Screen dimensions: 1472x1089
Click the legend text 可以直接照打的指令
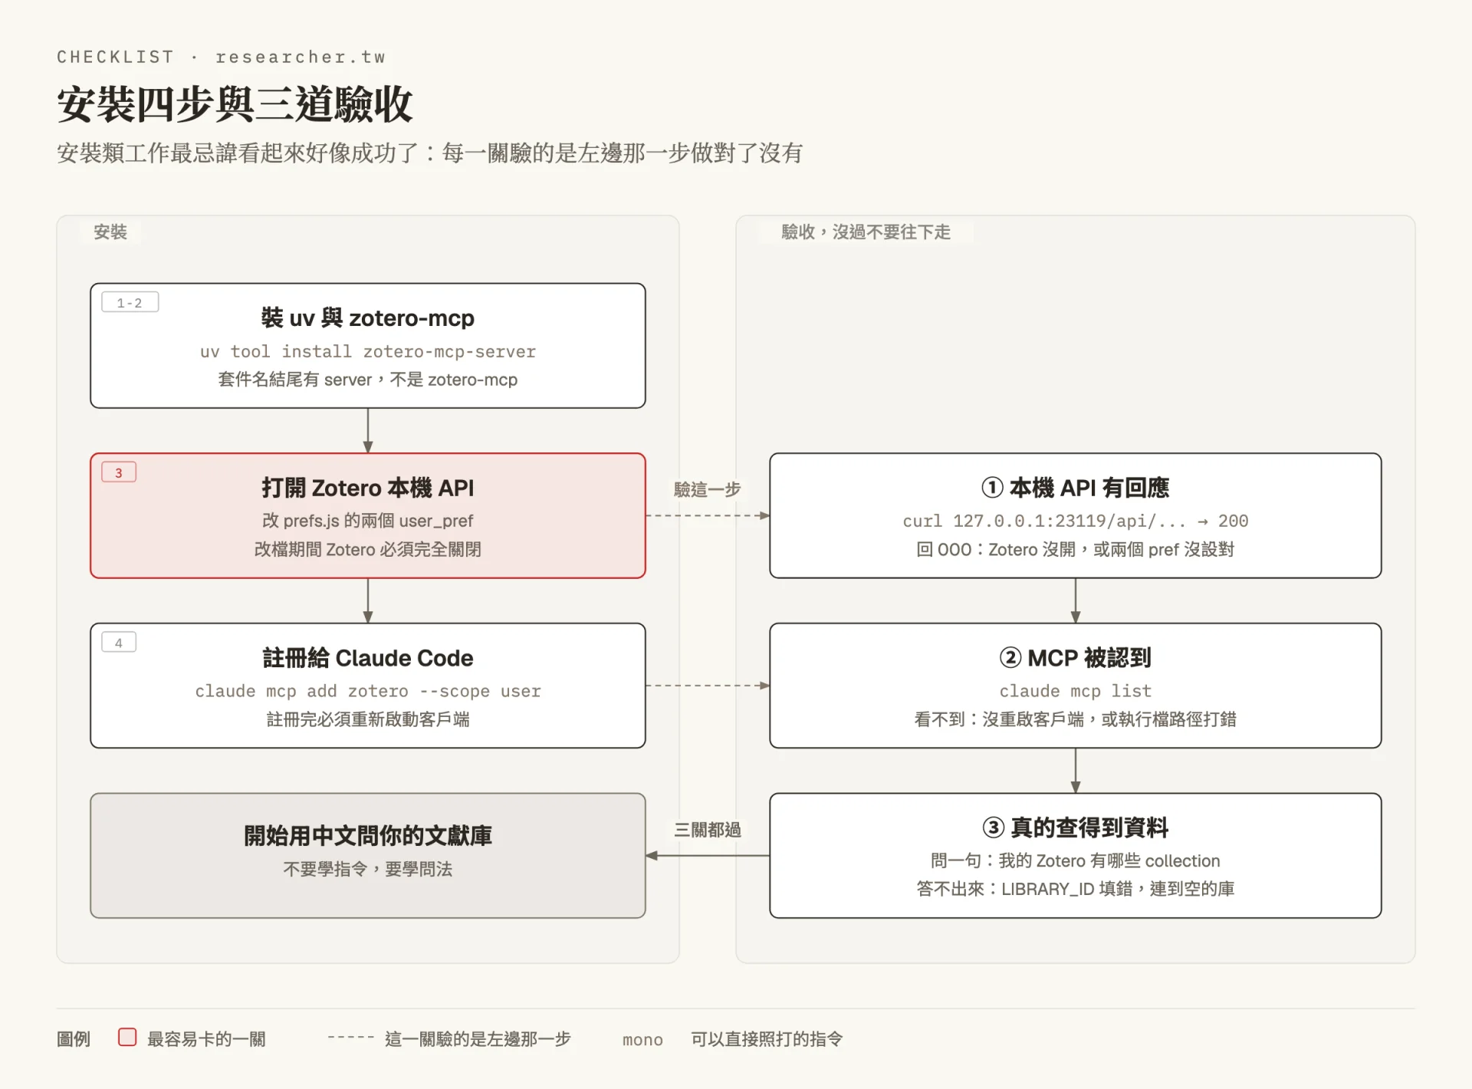pos(767,1039)
